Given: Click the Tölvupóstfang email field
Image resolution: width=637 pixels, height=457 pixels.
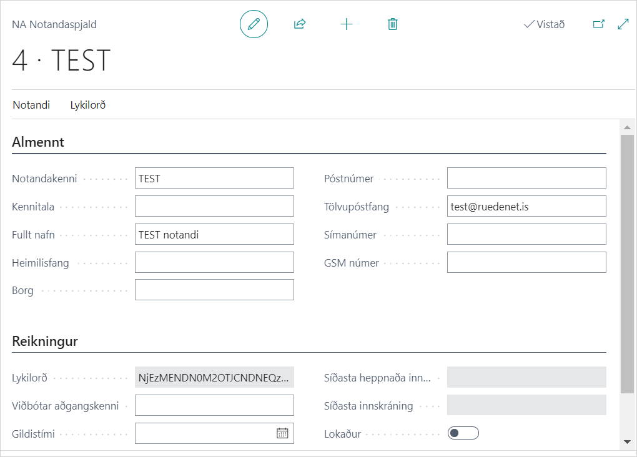Looking at the screenshot, I should tap(526, 206).
